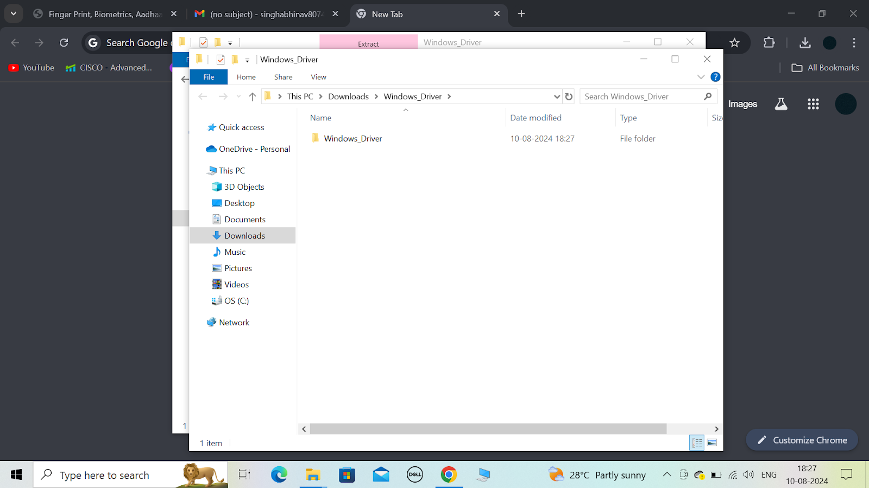Open a new Chrome tab
The width and height of the screenshot is (869, 488).
pyautogui.click(x=521, y=14)
